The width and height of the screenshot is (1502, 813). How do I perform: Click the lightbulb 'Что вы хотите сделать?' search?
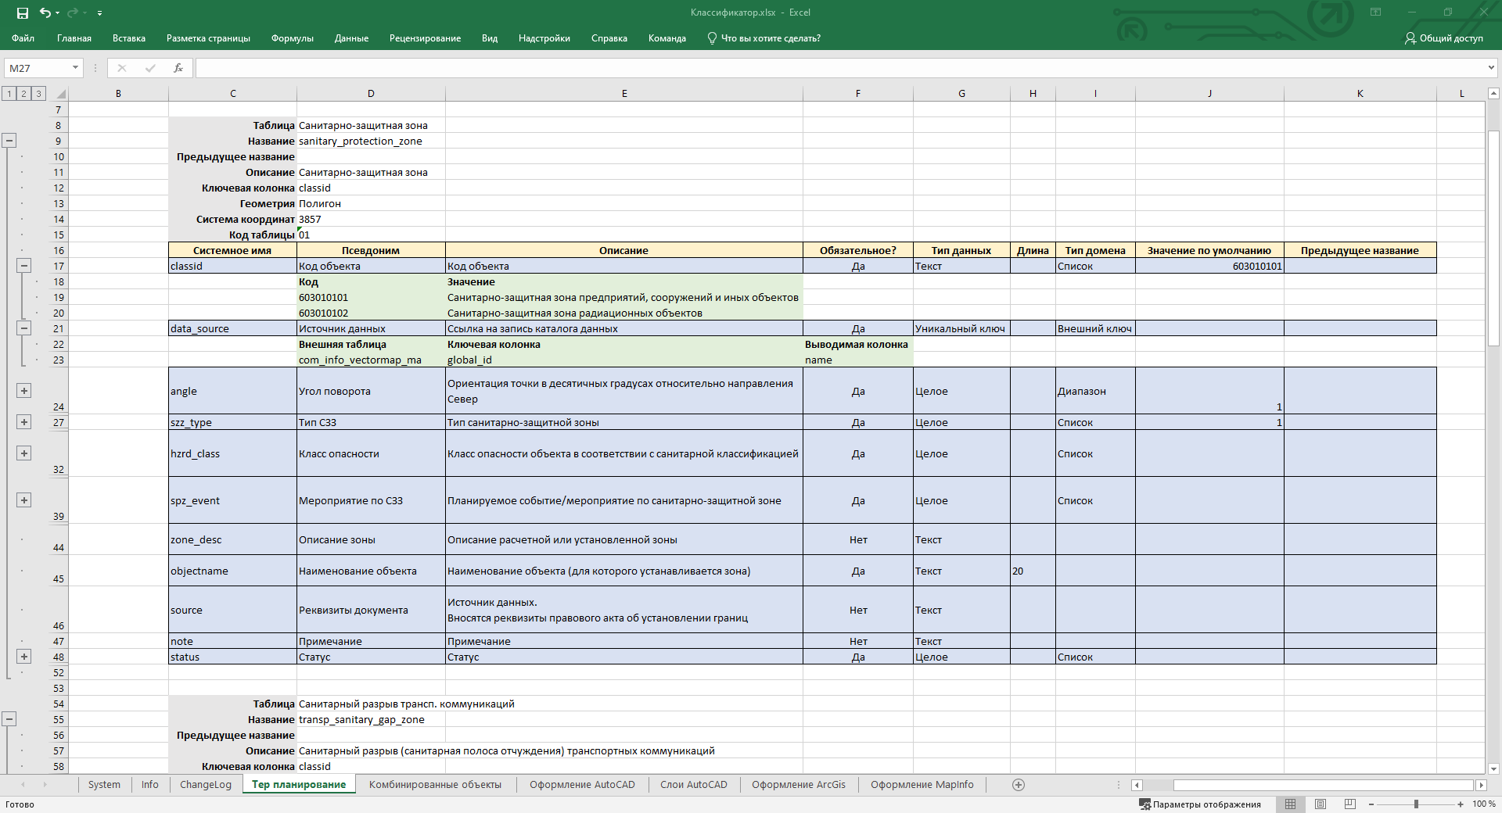(764, 38)
